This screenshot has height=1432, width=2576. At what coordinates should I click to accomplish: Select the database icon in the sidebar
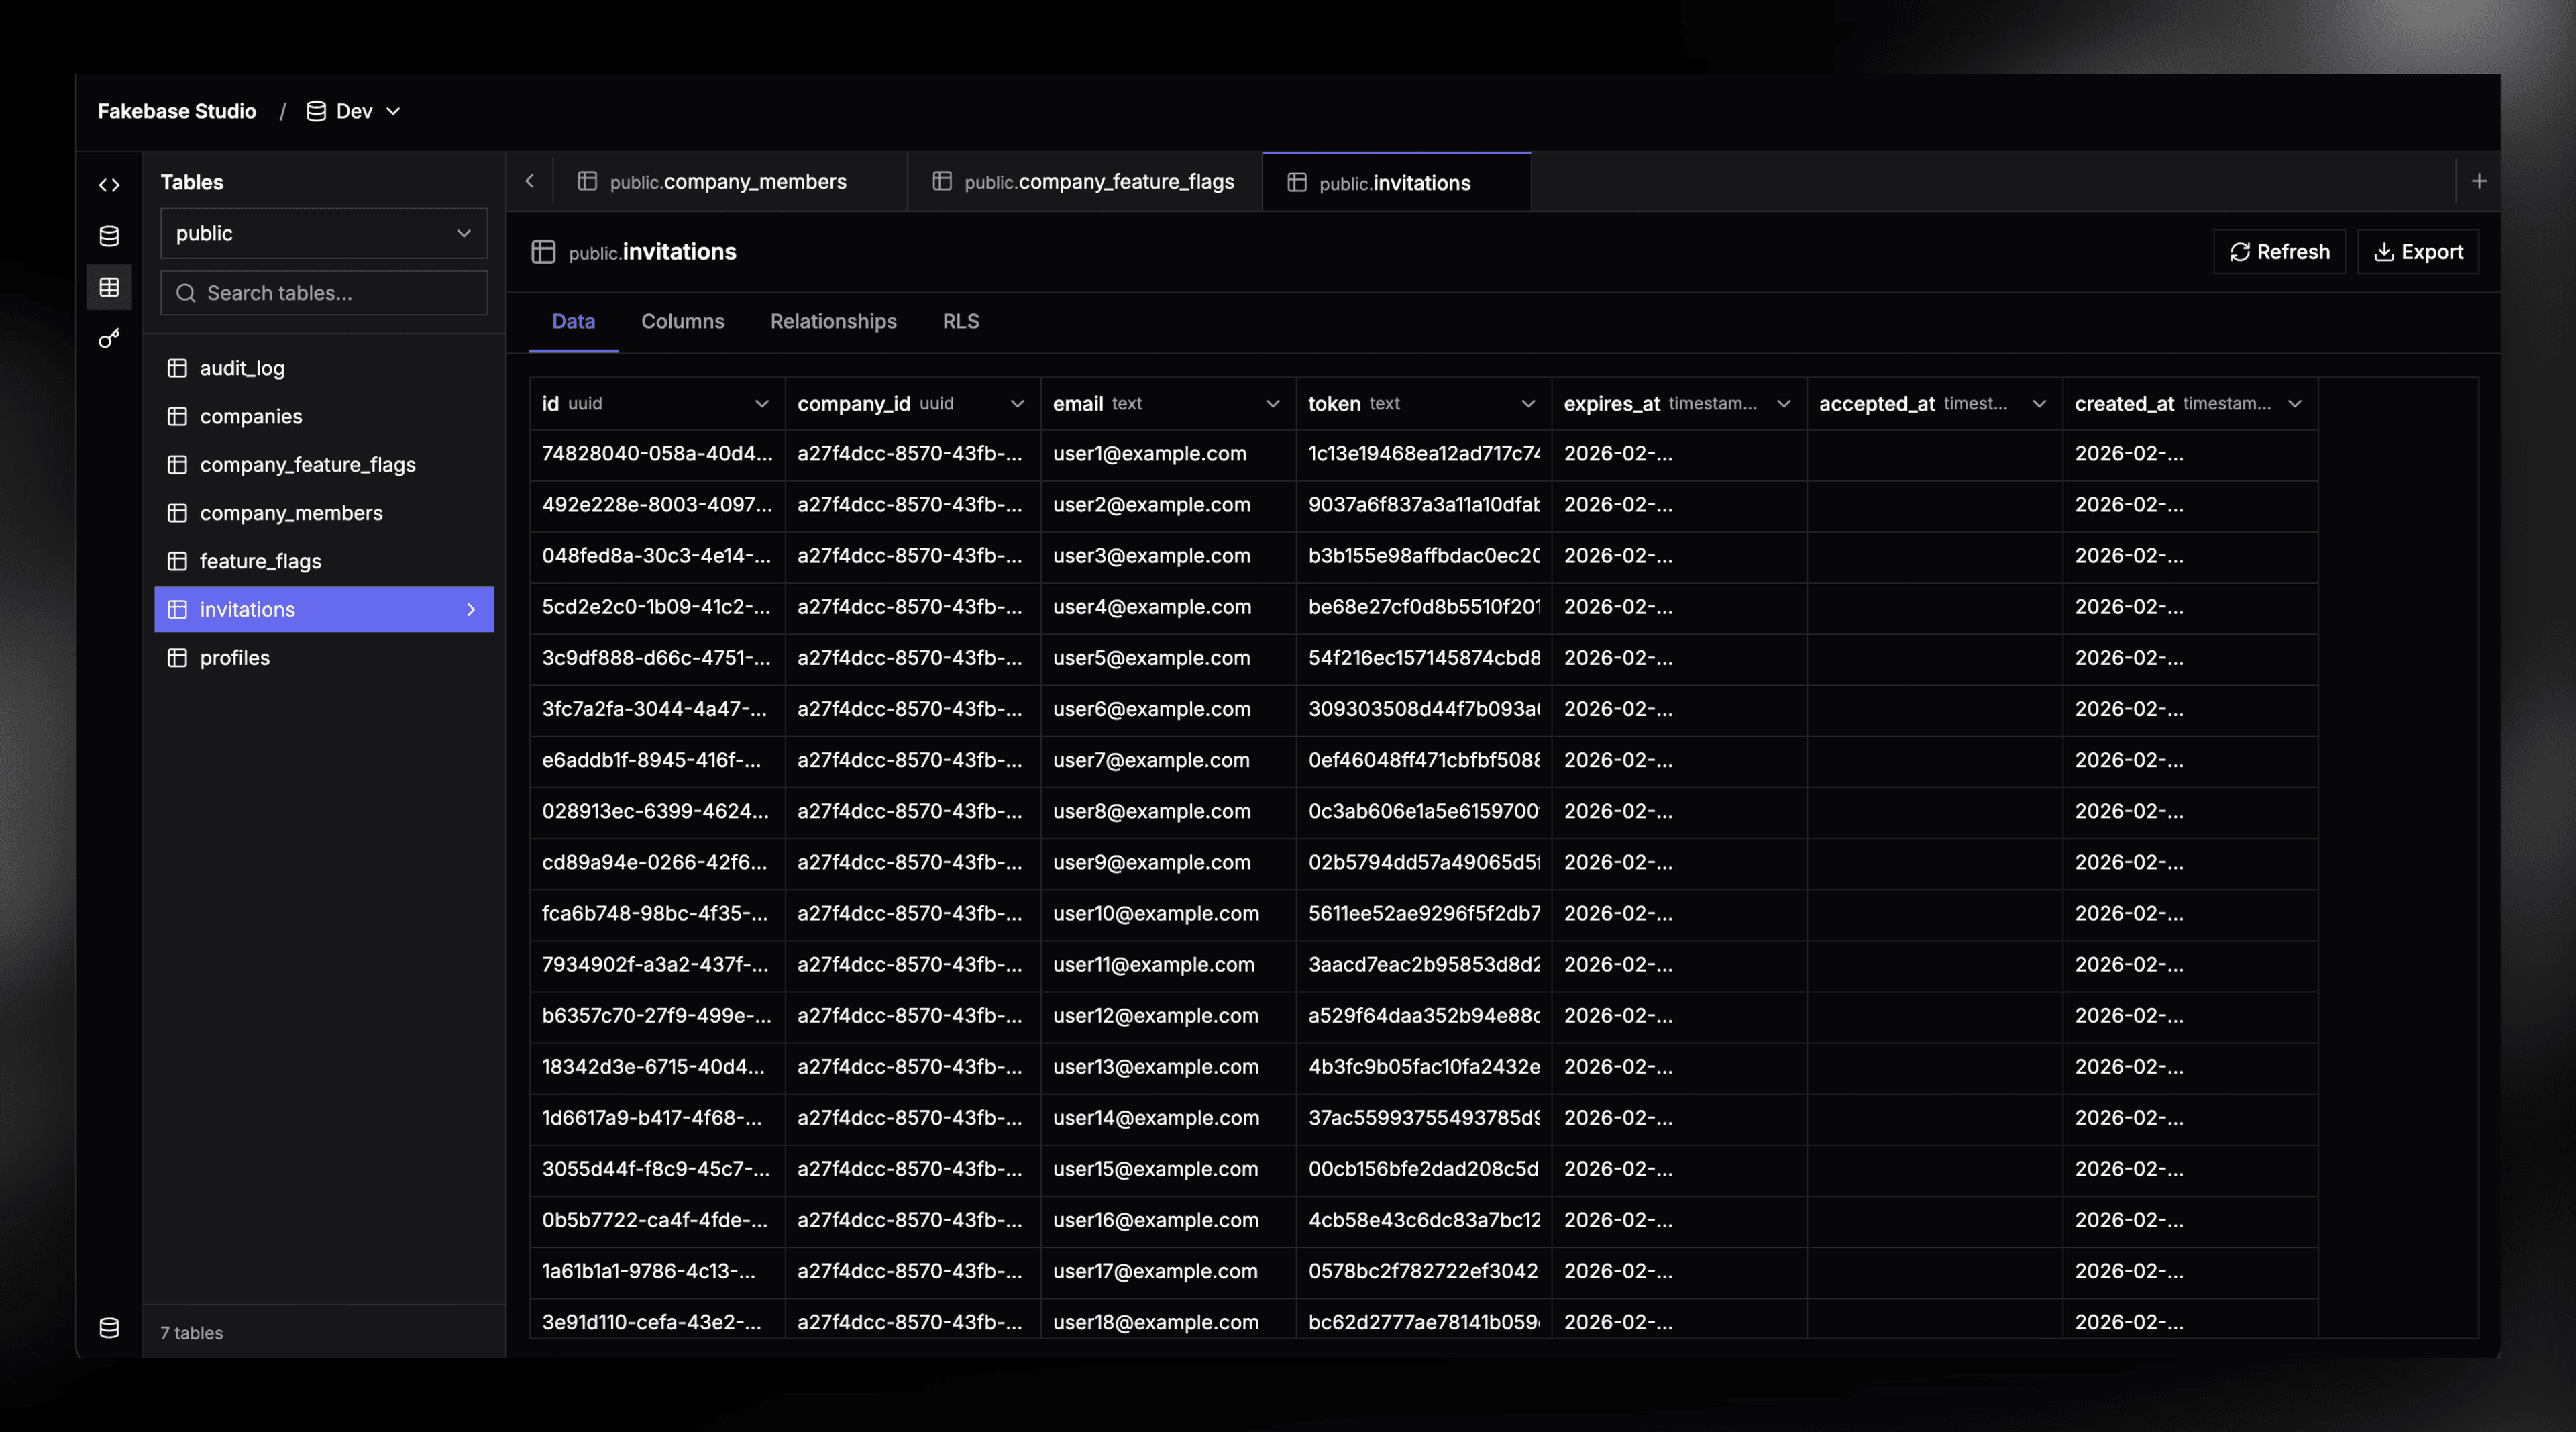(109, 236)
